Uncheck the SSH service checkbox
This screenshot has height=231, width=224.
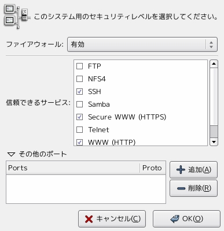pyautogui.click(x=80, y=92)
